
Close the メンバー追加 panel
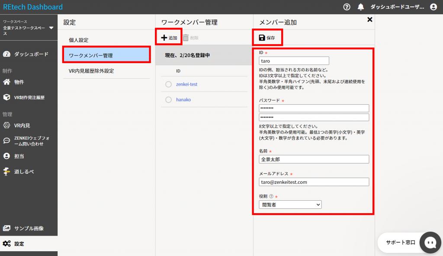click(370, 19)
